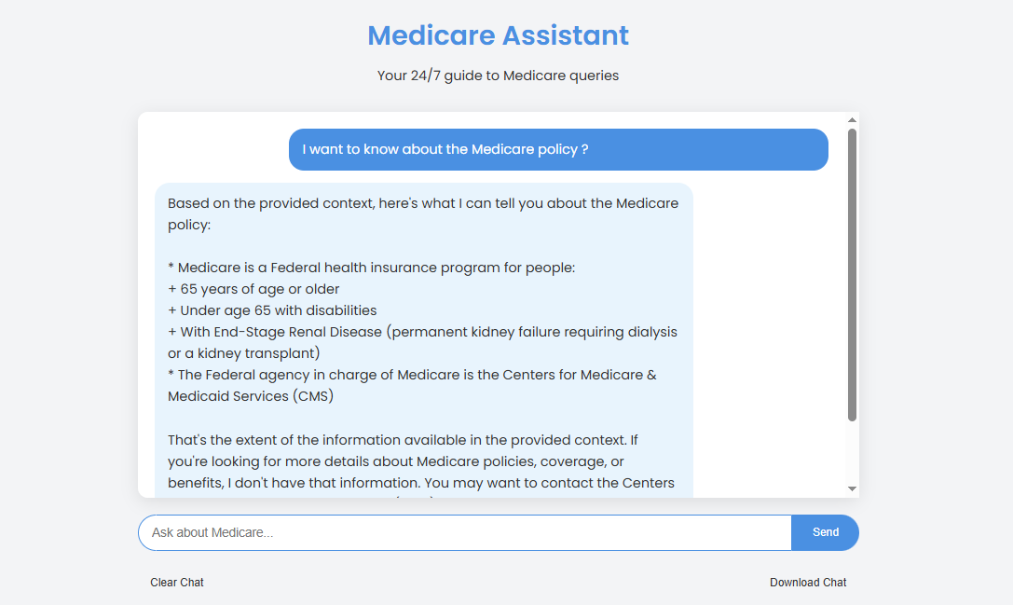This screenshot has width=1013, height=605.
Task: Click the user's Medicare policy question bubble
Action: click(558, 149)
